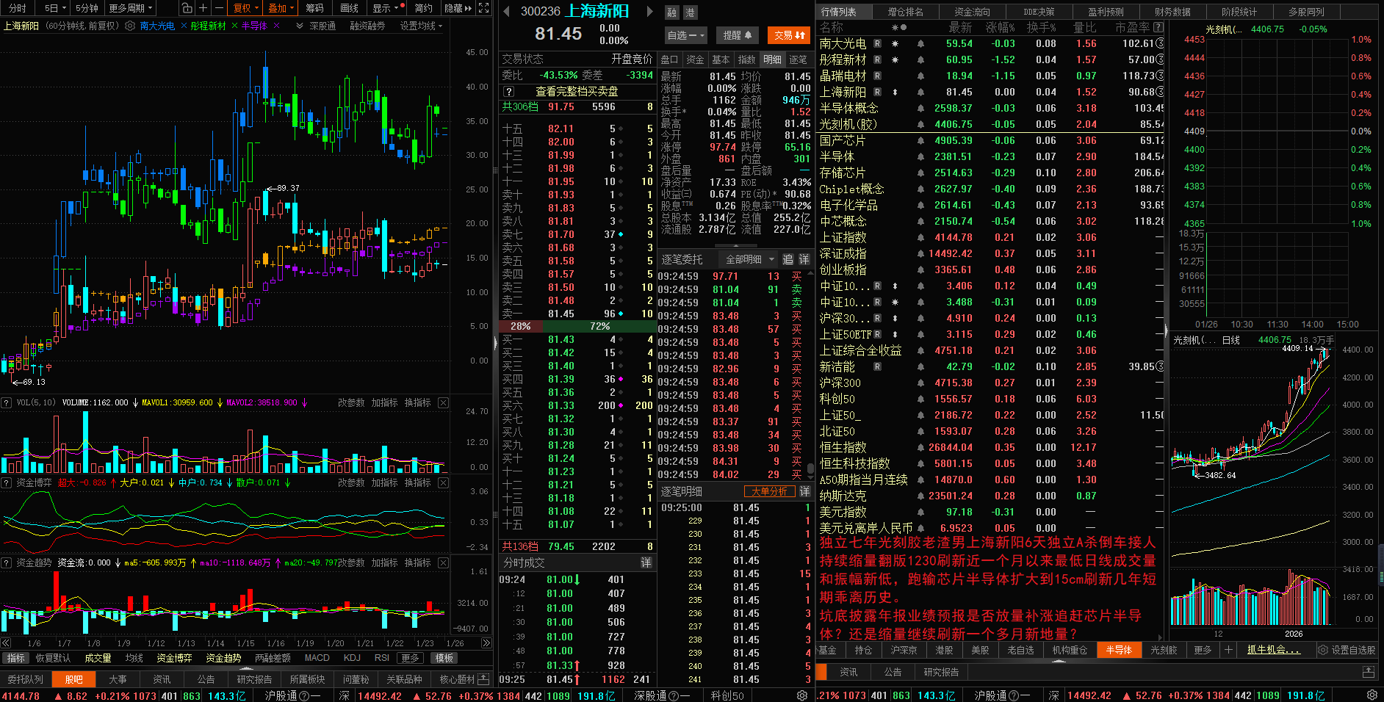Viewport: 1384px width, 702px height.
Task: Go to next stock with right arrow
Action: point(649,11)
